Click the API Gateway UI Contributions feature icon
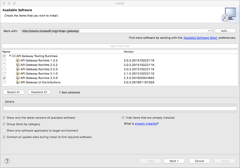Image resolution: width=240 pixels, height=168 pixels. click(18, 82)
